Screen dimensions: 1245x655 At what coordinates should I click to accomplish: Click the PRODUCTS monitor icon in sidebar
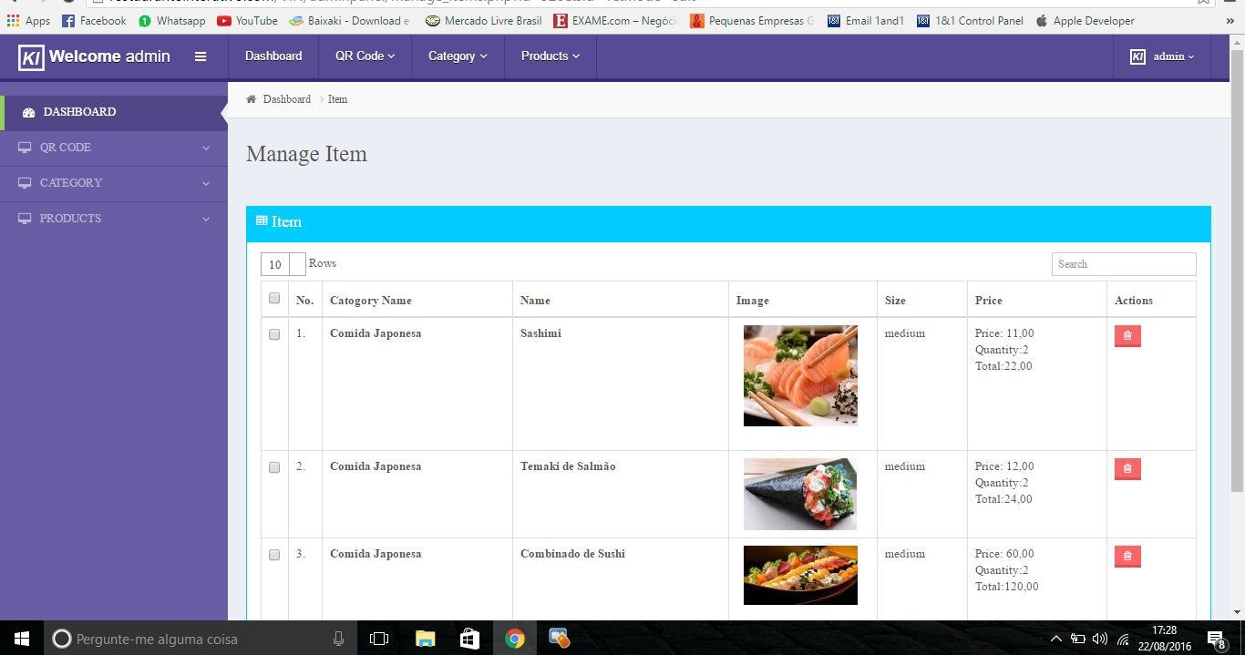25,219
